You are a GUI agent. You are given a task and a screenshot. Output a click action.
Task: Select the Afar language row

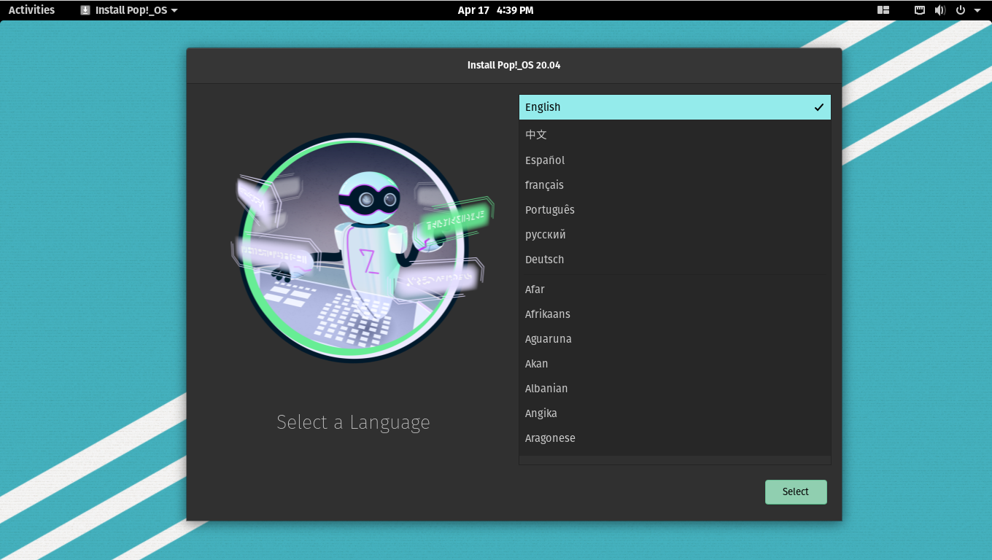[x=675, y=289]
